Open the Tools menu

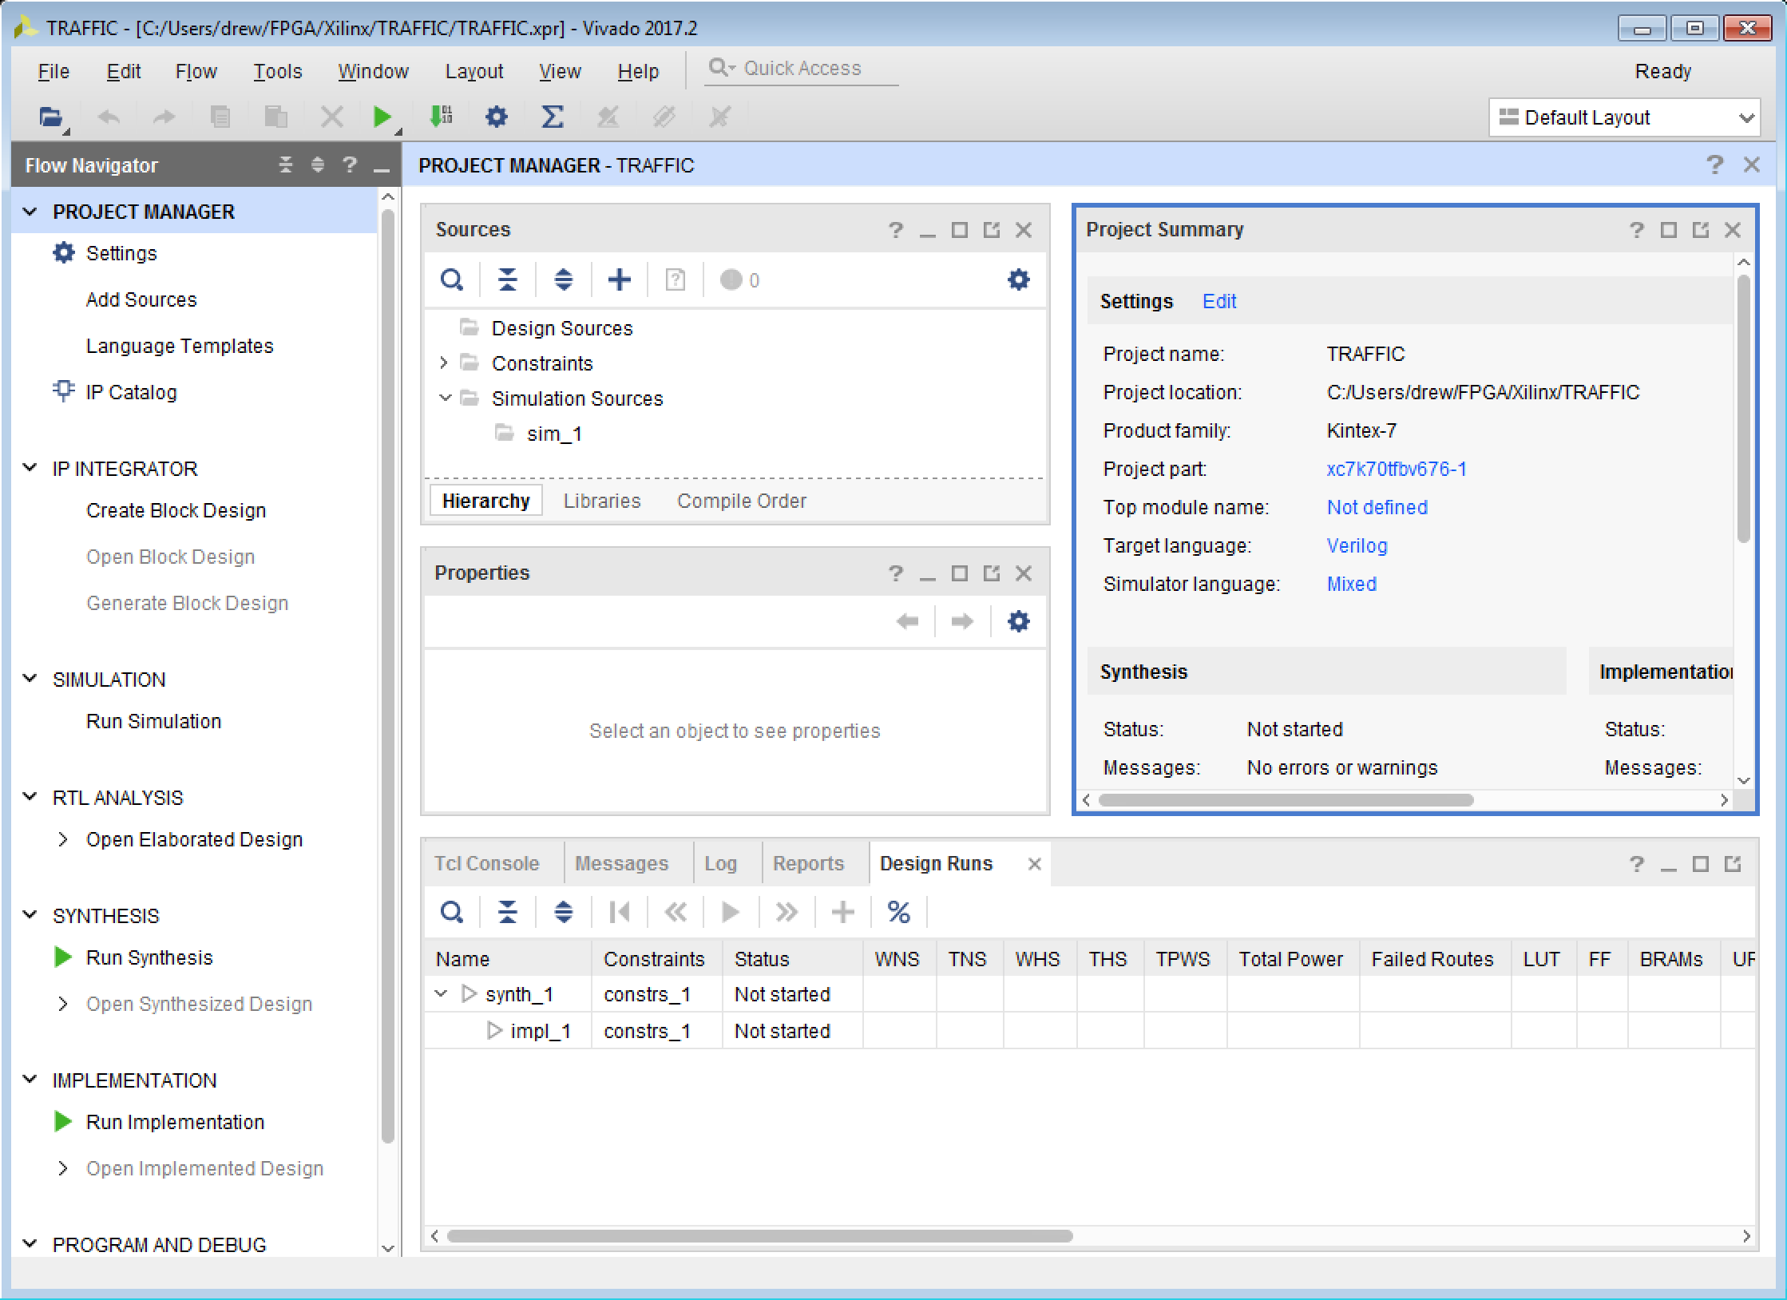(x=278, y=72)
